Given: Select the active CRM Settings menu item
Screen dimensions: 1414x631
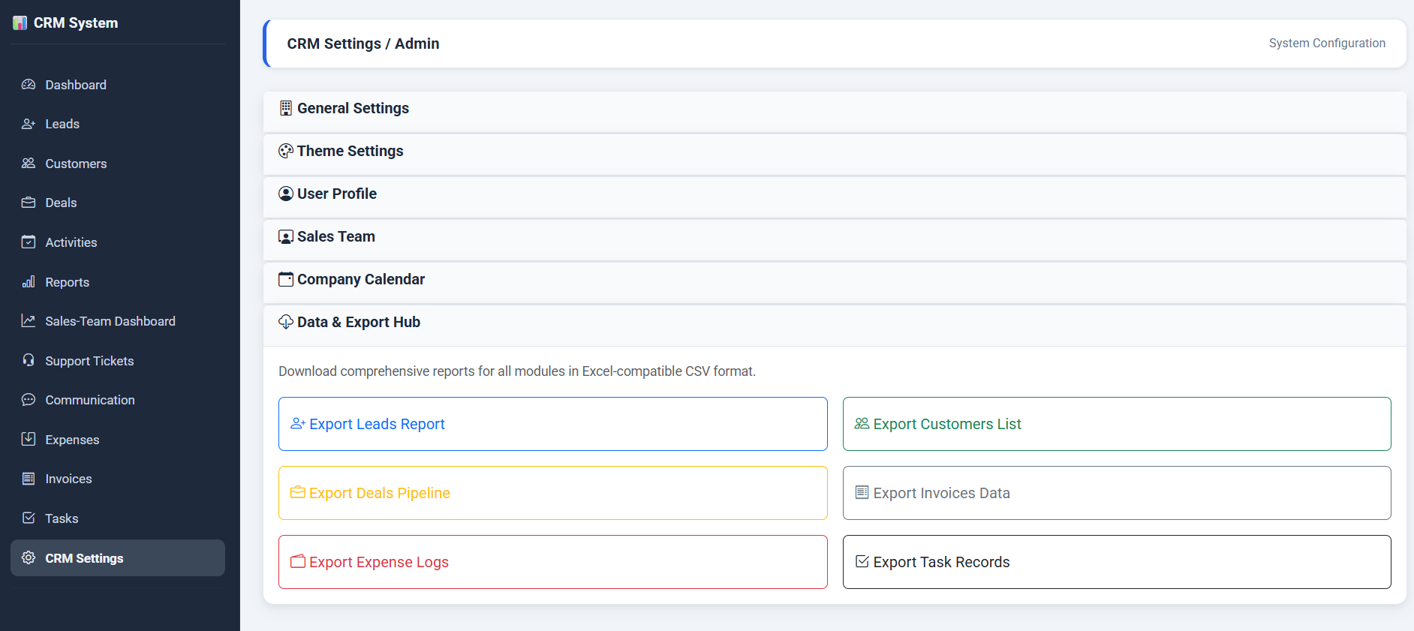Looking at the screenshot, I should pyautogui.click(x=118, y=558).
